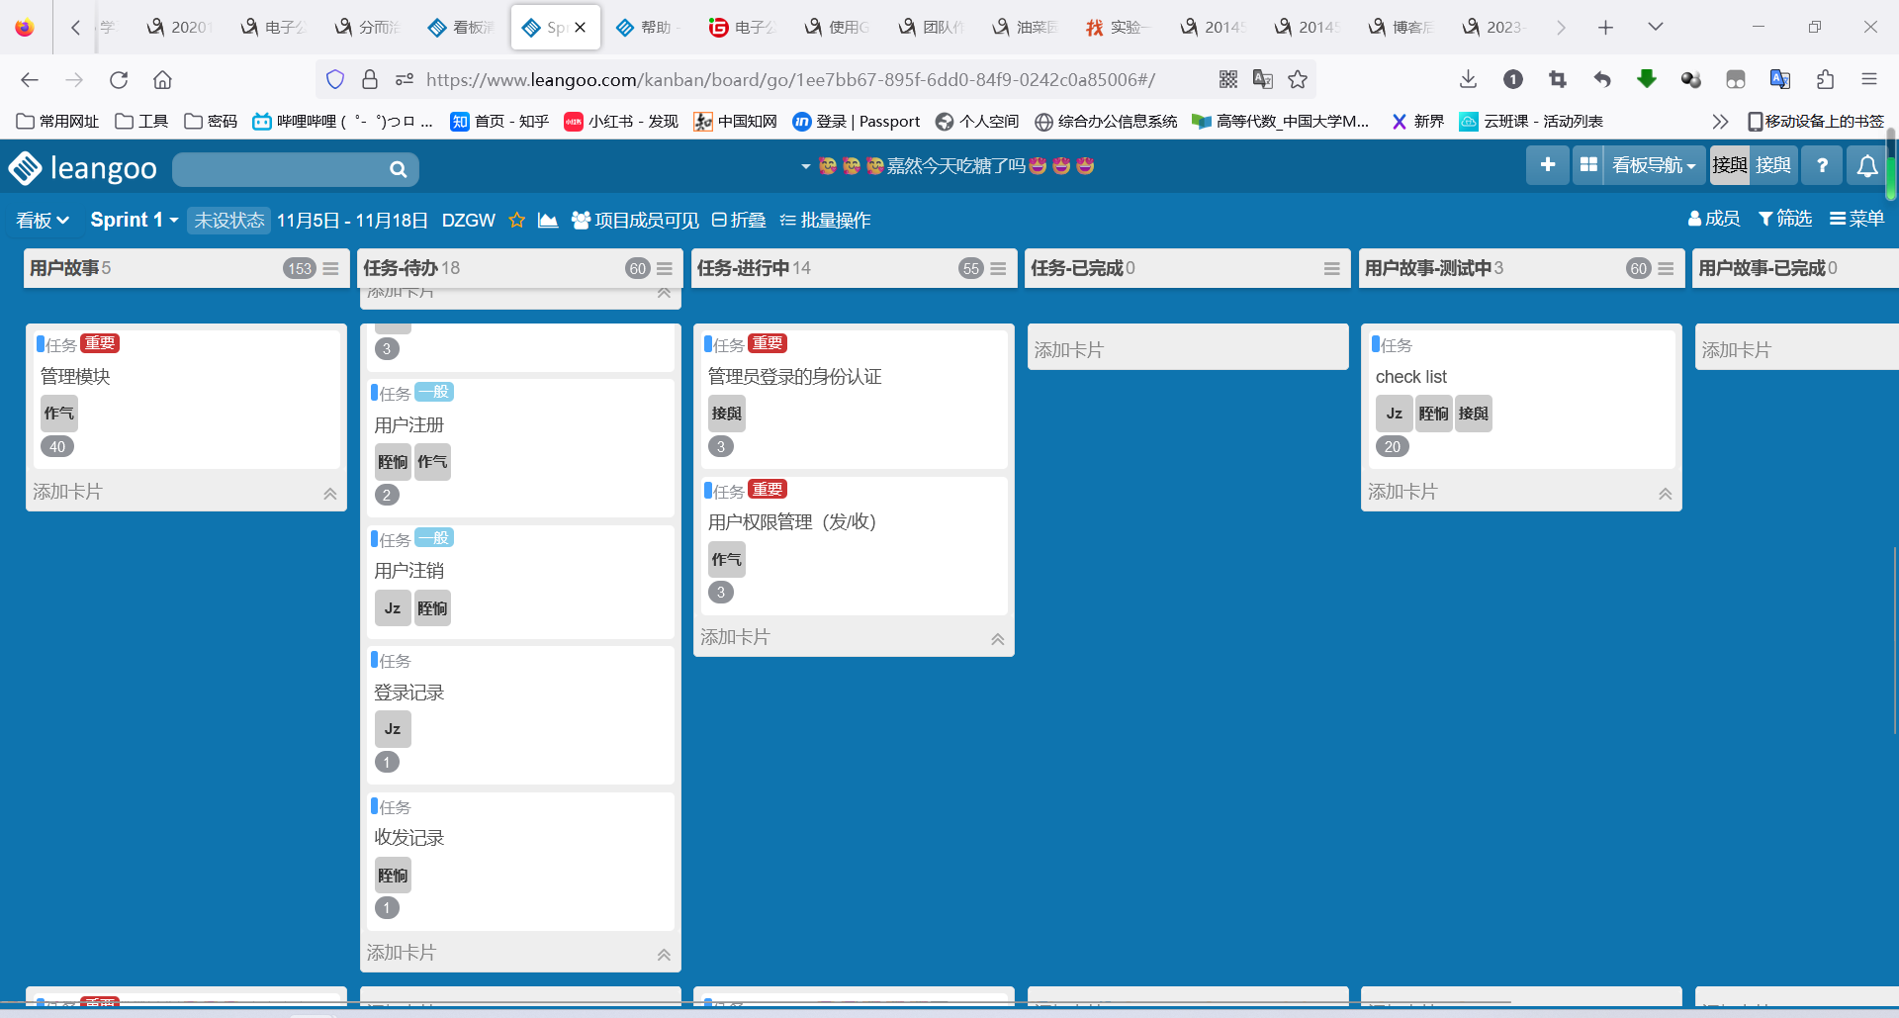Screen dimensions: 1899x1018
Task: Toggle 折叠 to fold the board
Action: 739,220
